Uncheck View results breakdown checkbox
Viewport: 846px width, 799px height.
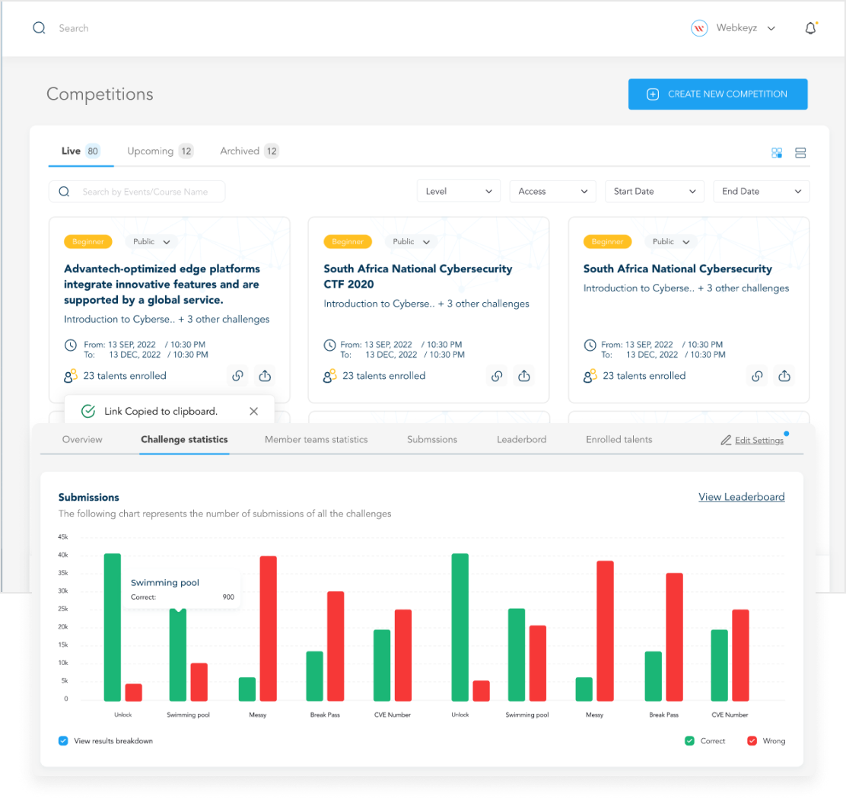coord(63,740)
